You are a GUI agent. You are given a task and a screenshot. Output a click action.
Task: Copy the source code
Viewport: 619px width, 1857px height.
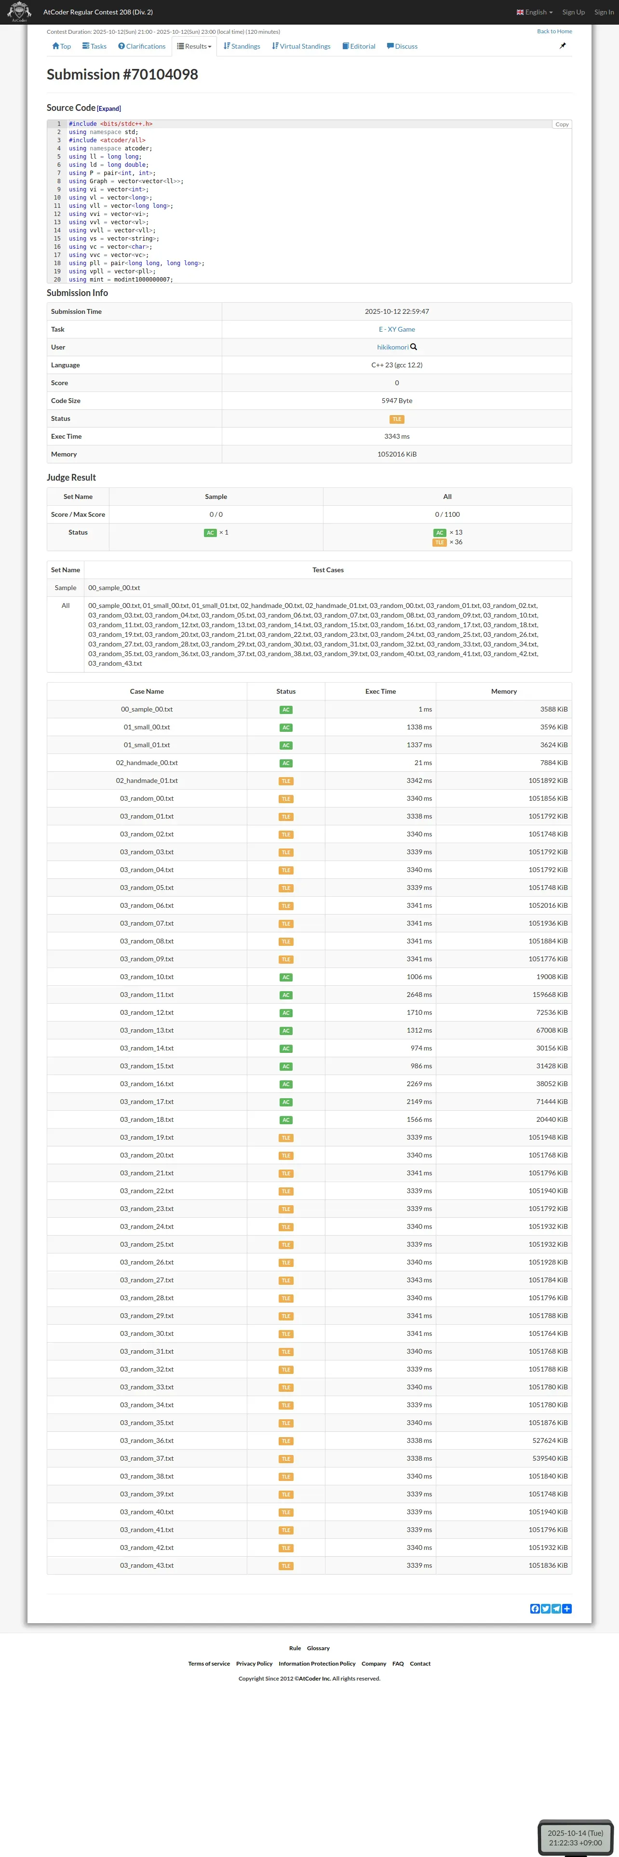point(562,124)
